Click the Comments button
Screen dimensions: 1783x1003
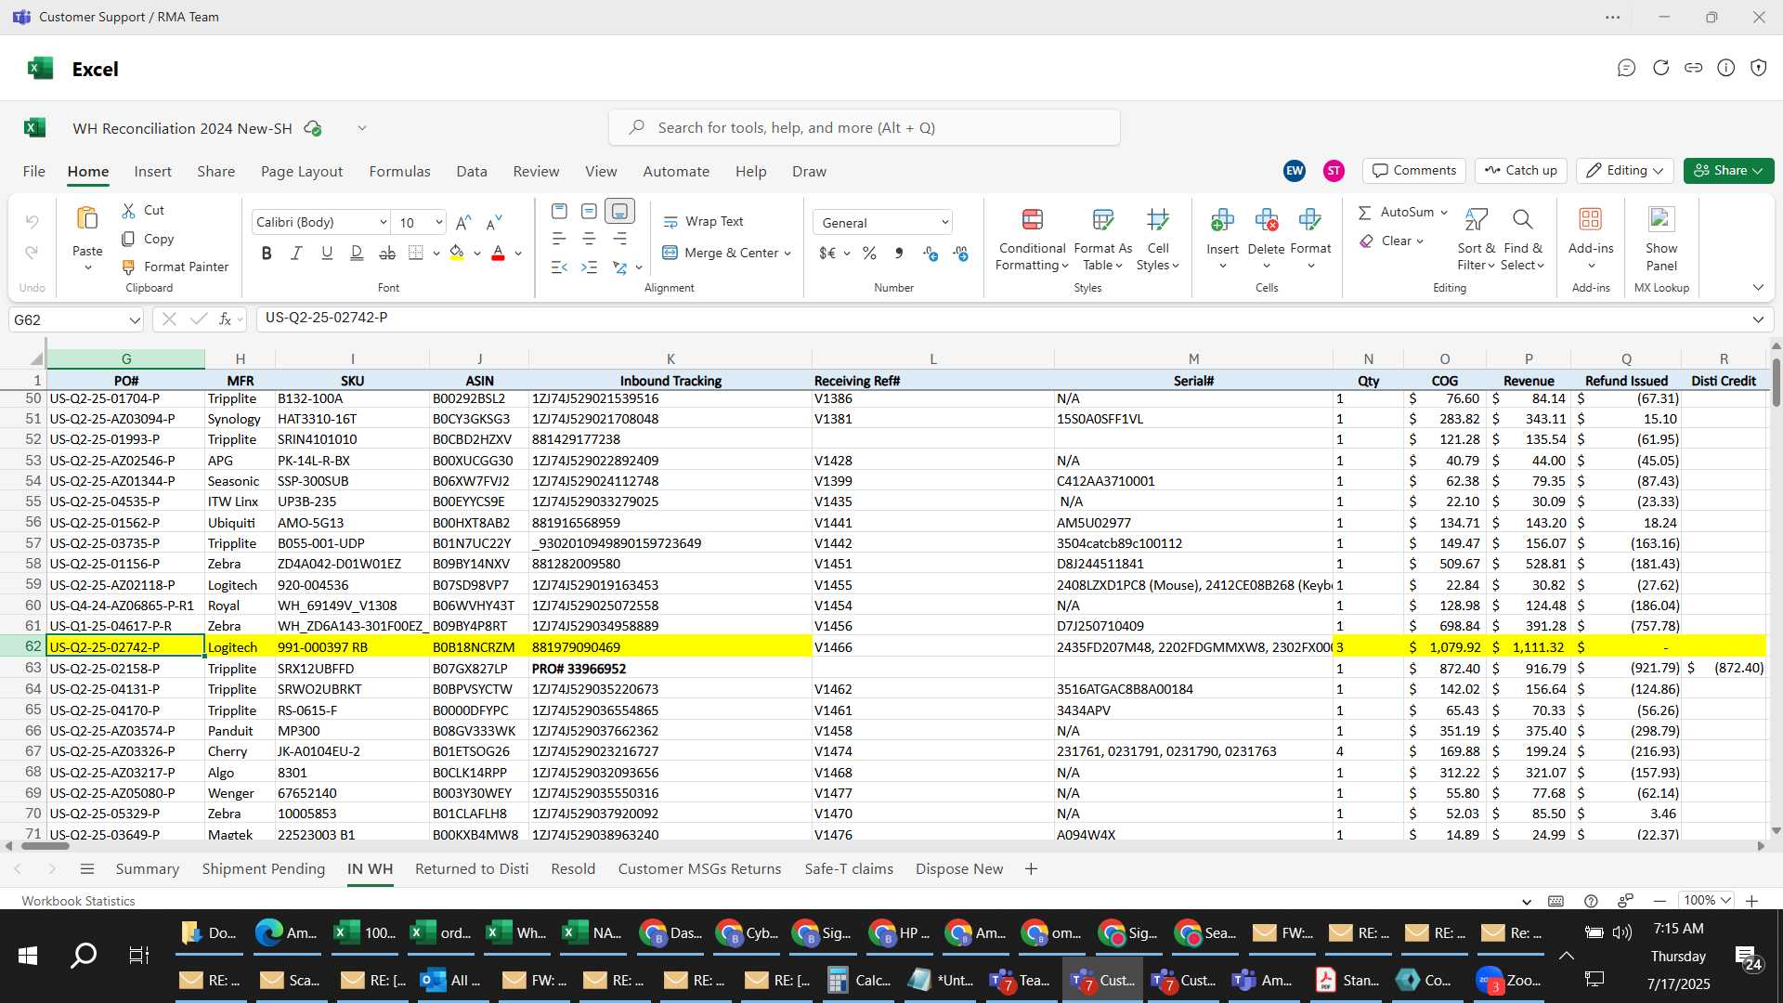(1414, 171)
